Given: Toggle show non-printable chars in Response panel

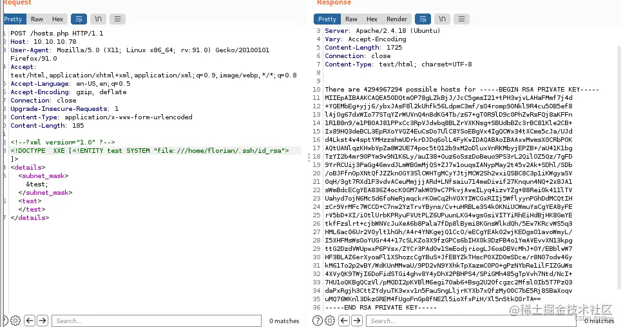Looking at the screenshot, I should (x=442, y=19).
